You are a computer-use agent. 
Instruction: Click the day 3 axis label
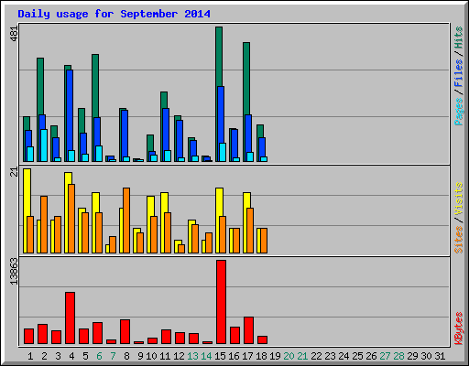[58, 356]
